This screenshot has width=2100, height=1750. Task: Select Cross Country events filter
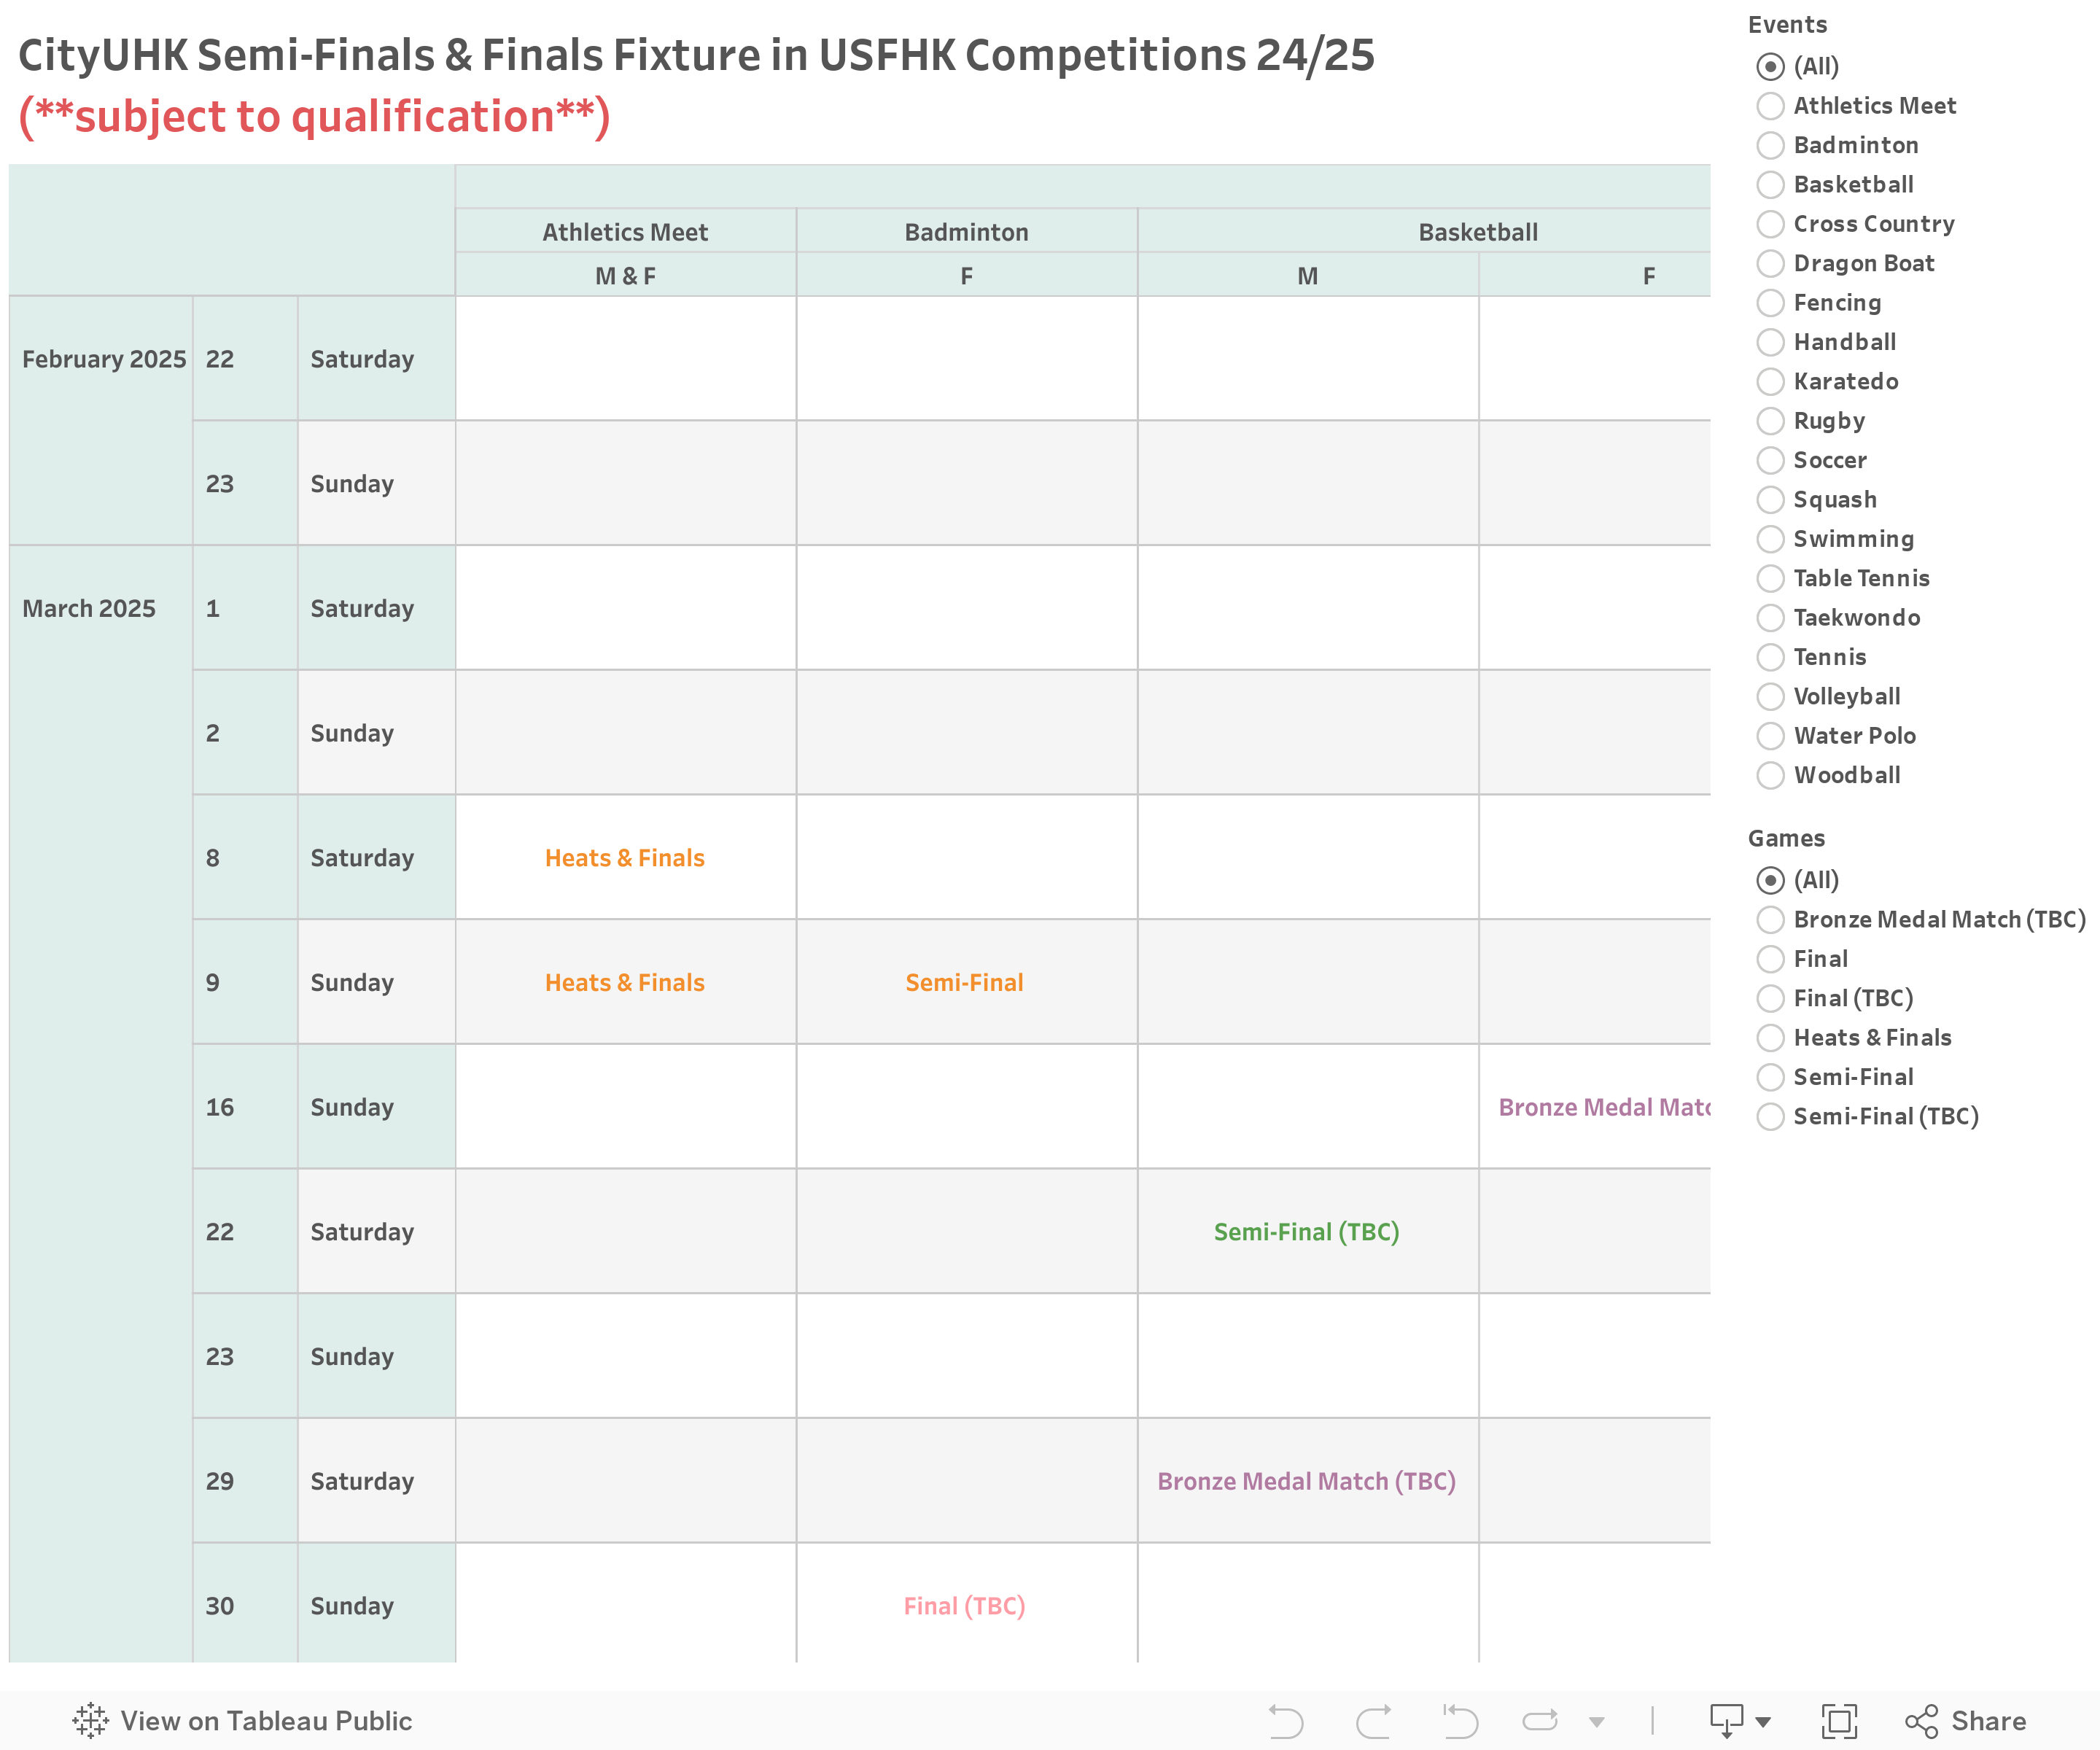click(x=1771, y=224)
